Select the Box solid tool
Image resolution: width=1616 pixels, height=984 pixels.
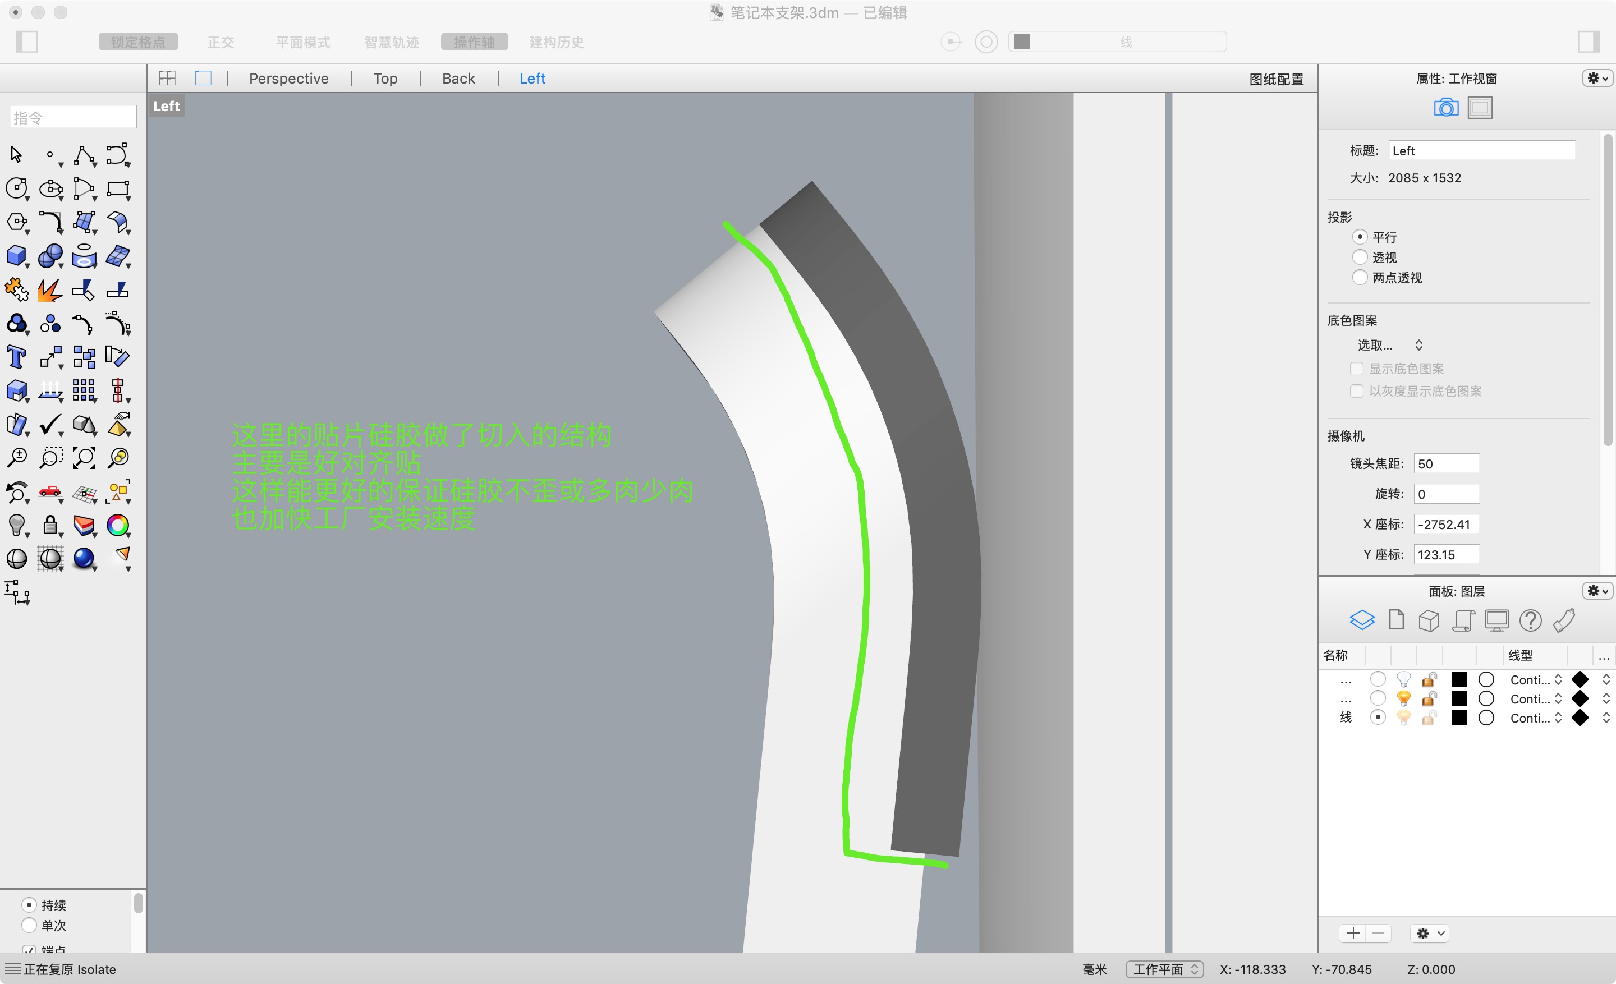(x=16, y=256)
